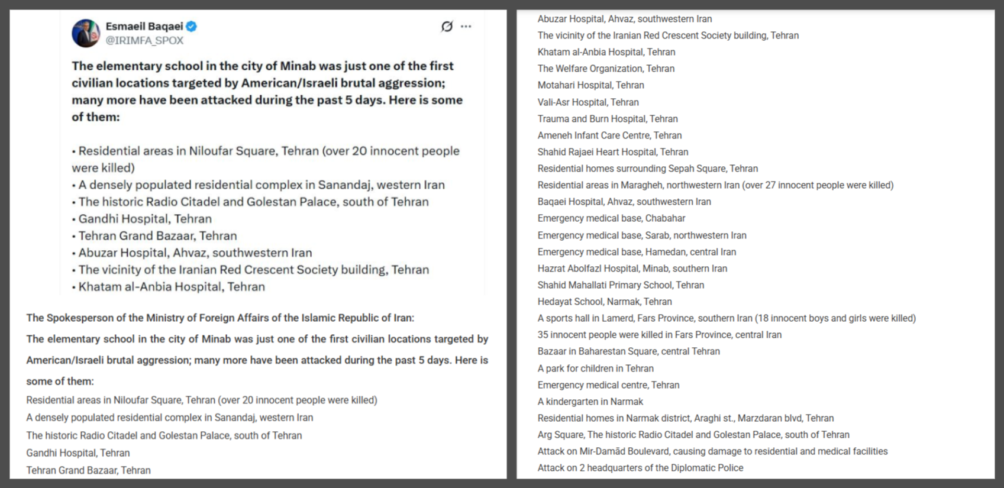The width and height of the screenshot is (1004, 488).
Task: Click the bold tweet headline about Minab
Action: tap(267, 91)
